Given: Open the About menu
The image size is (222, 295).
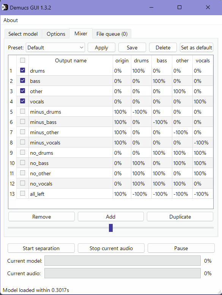Looking at the screenshot, I should 11,20.
